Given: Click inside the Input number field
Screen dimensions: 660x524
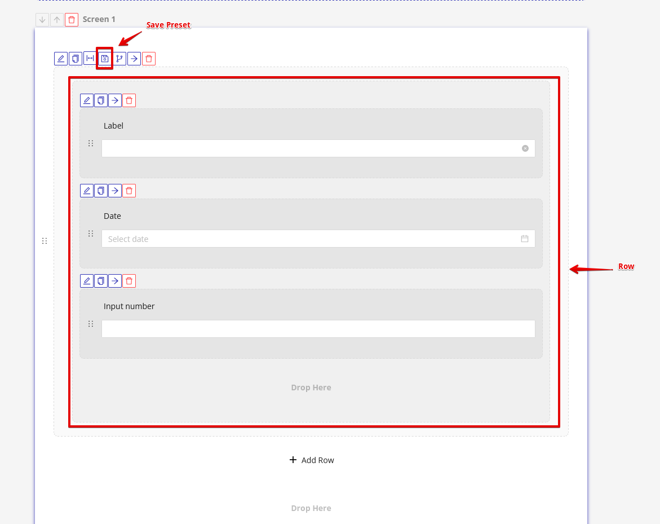Looking at the screenshot, I should tap(318, 329).
